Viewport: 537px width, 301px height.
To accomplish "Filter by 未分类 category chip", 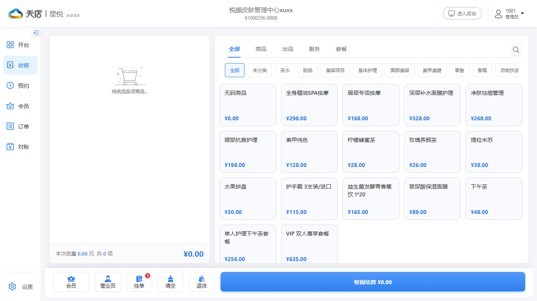I will 260,70.
